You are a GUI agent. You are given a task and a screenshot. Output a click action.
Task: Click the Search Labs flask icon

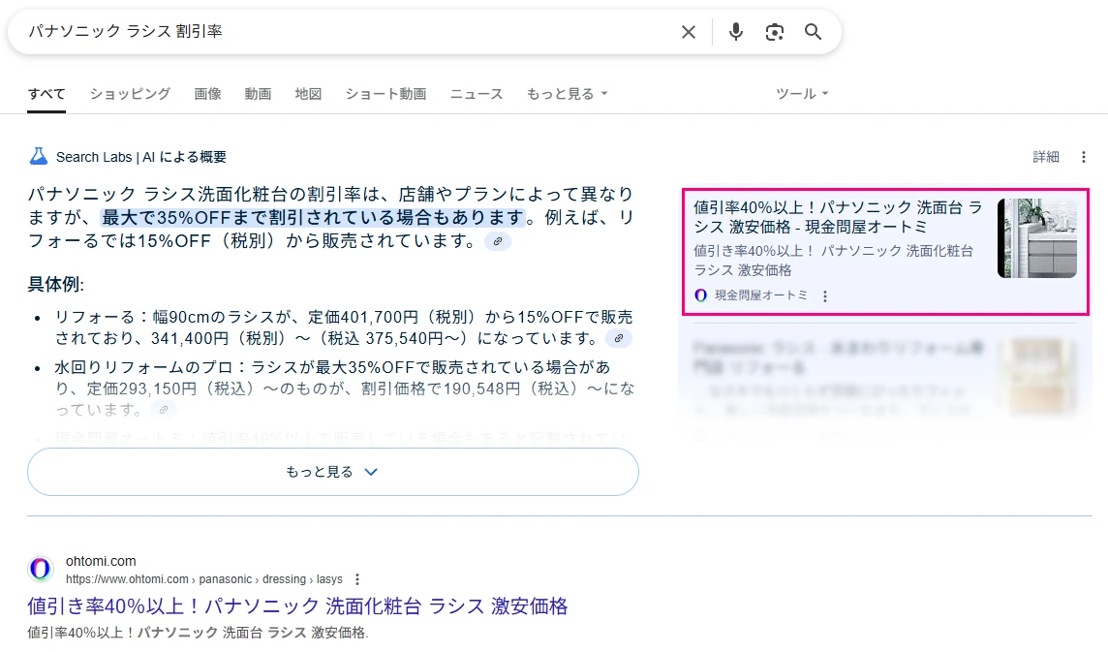click(38, 156)
